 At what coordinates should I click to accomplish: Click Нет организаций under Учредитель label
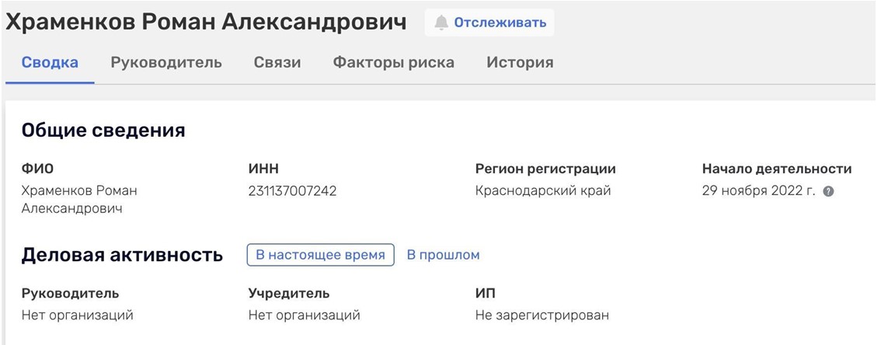[x=304, y=315]
